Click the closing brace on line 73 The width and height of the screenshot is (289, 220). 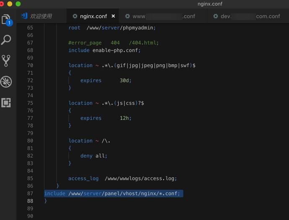(x=70, y=88)
